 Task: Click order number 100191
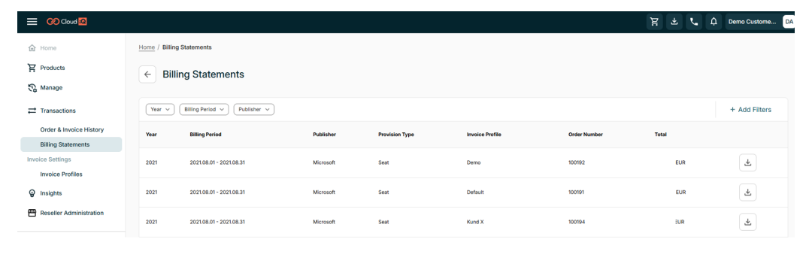[577, 192]
